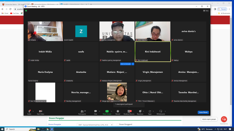Image resolution: width=234 pixels, height=131 pixels.
Task: Click the '1 unassigned participant' tooltip text
Action: (x=124, y=104)
